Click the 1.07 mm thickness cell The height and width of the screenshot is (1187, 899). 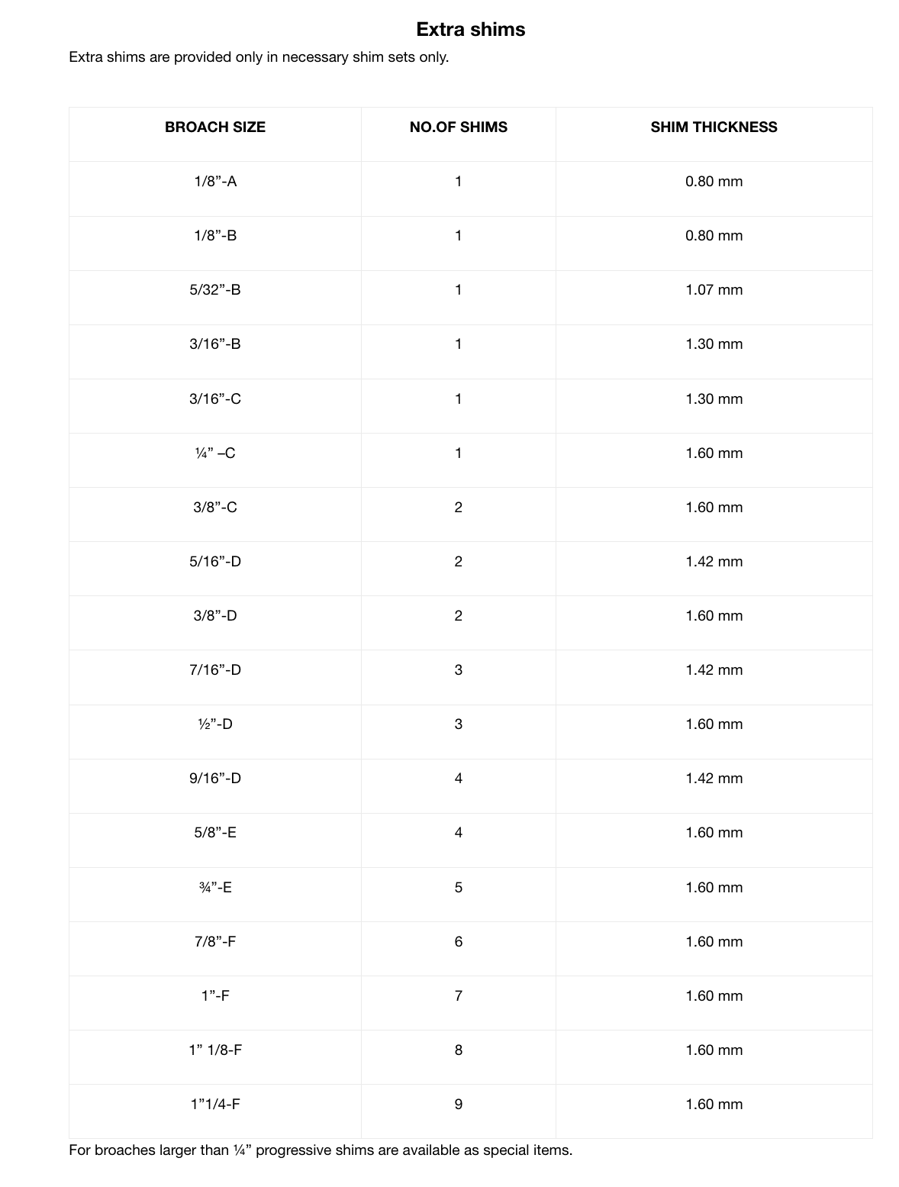pos(714,289)
